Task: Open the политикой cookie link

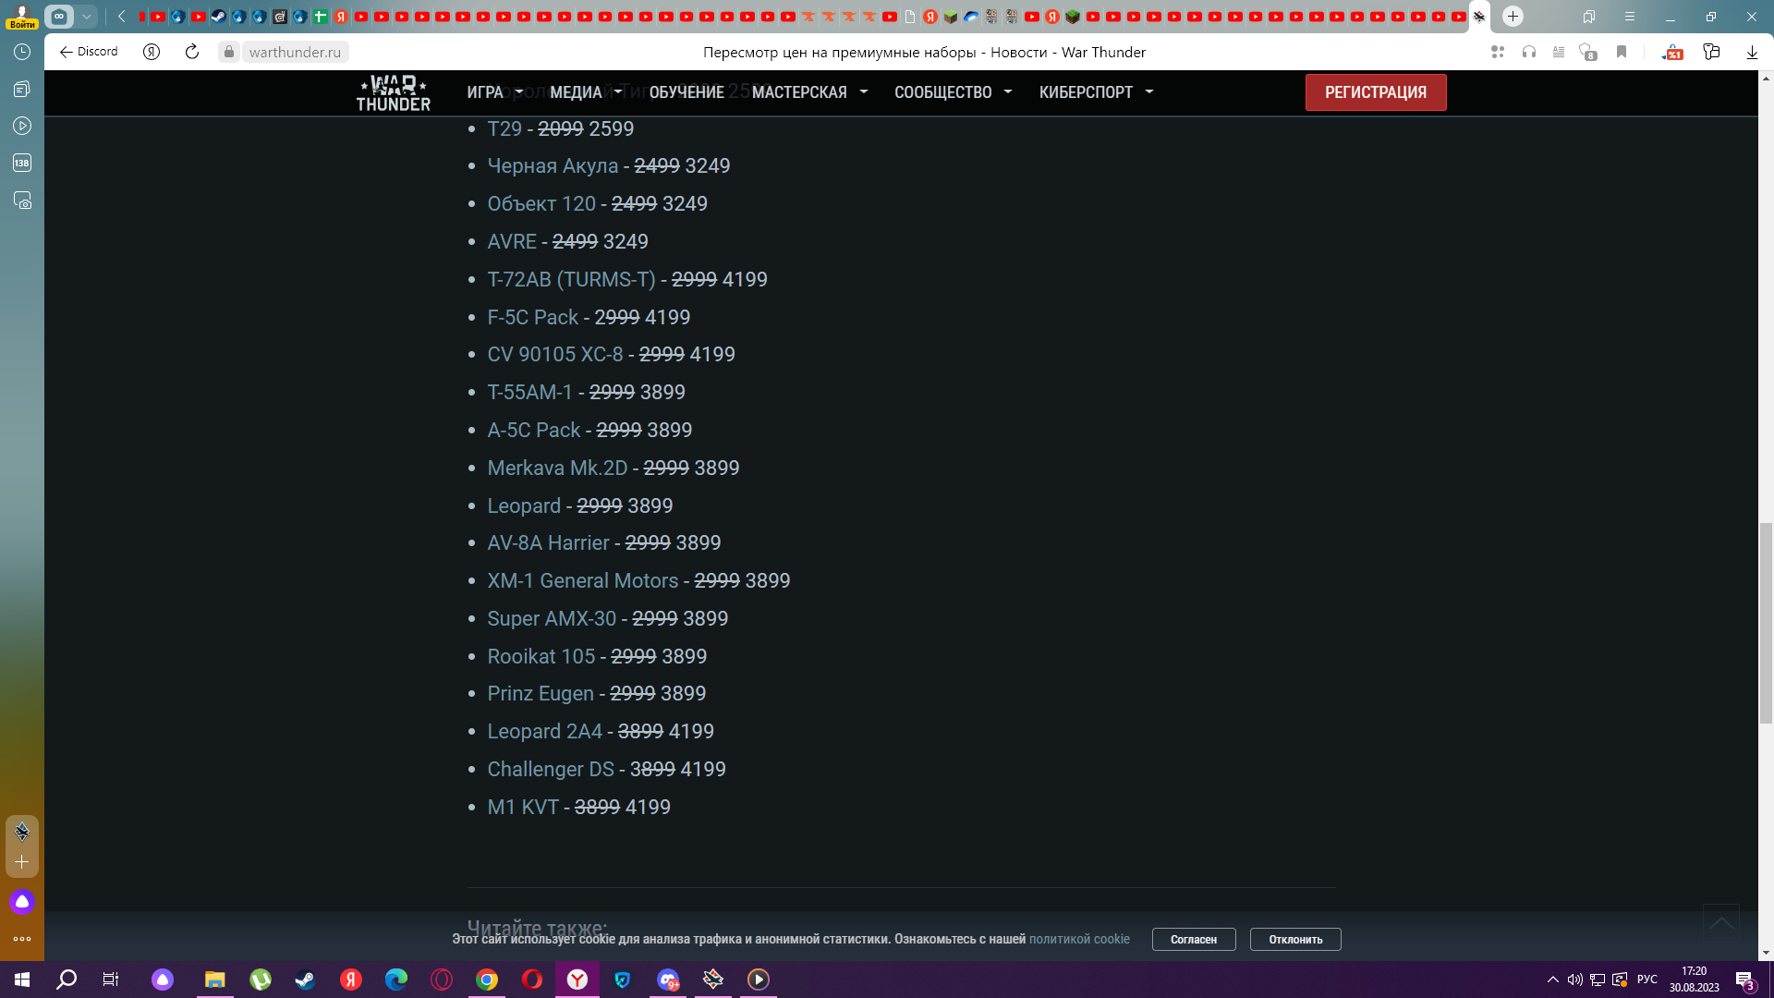Action: (x=1079, y=939)
